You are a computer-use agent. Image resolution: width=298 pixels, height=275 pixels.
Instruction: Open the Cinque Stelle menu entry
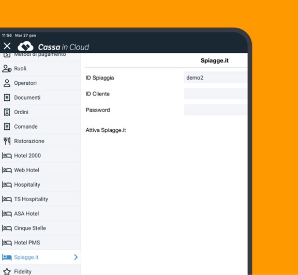[x=40, y=228]
